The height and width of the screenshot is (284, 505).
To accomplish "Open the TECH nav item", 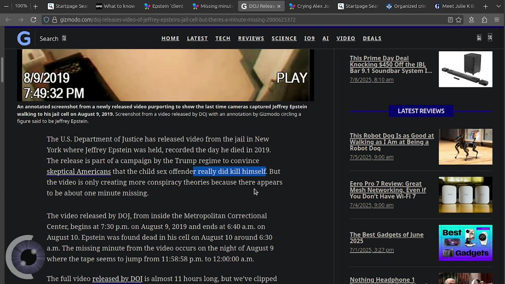I will [223, 38].
